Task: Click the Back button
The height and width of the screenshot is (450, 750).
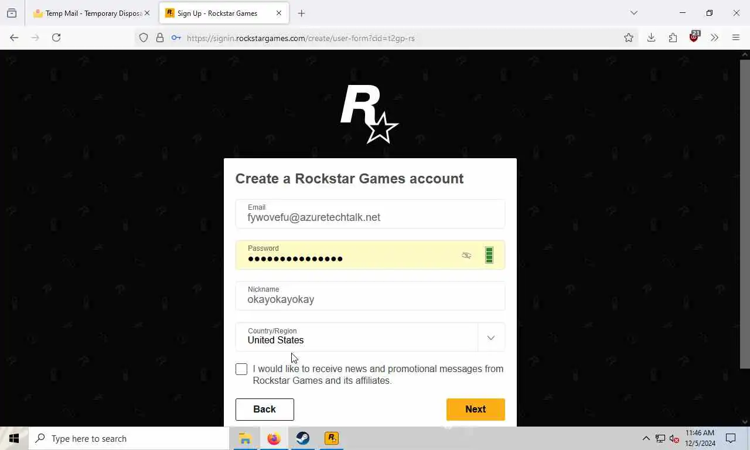Action: [x=264, y=409]
